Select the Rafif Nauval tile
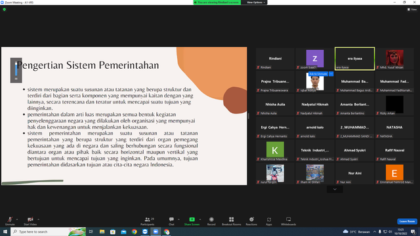Screen dimensions: 420x236 click(394, 151)
